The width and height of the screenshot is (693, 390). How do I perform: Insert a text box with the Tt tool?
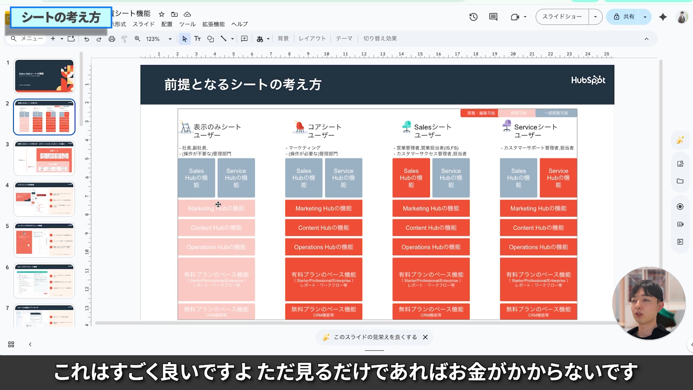(197, 39)
